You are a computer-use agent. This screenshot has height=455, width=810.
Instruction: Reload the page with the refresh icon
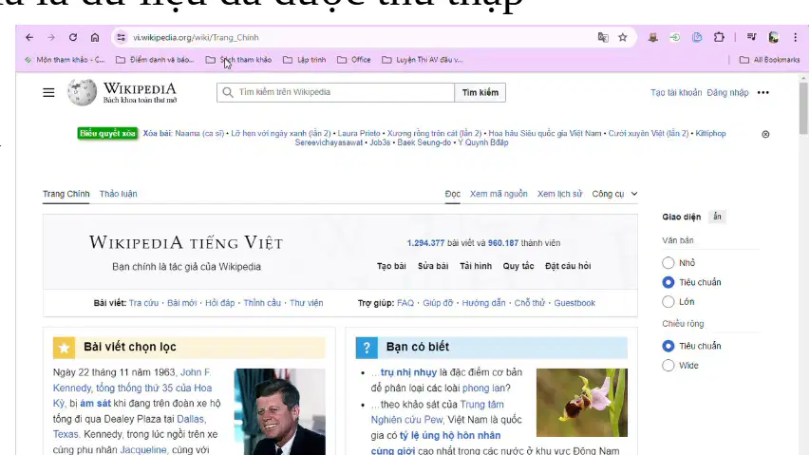tap(73, 37)
